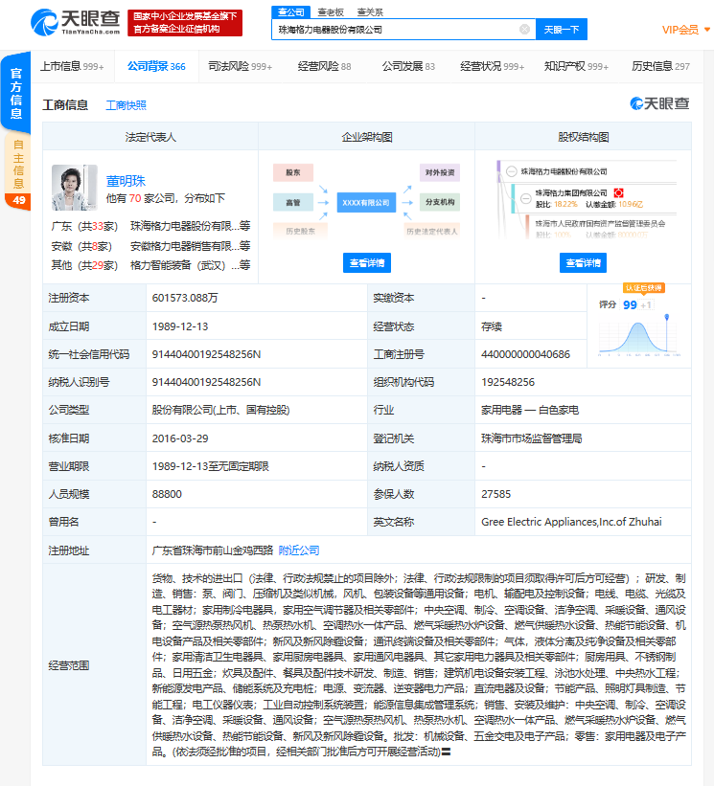The width and height of the screenshot is (714, 786).
Task: Select the 自主信息 49 side tab
Action: tap(18, 172)
